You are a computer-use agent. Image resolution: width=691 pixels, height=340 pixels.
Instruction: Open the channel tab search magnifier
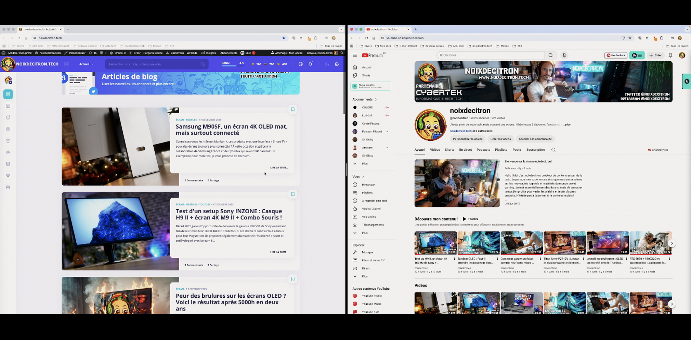(x=554, y=150)
